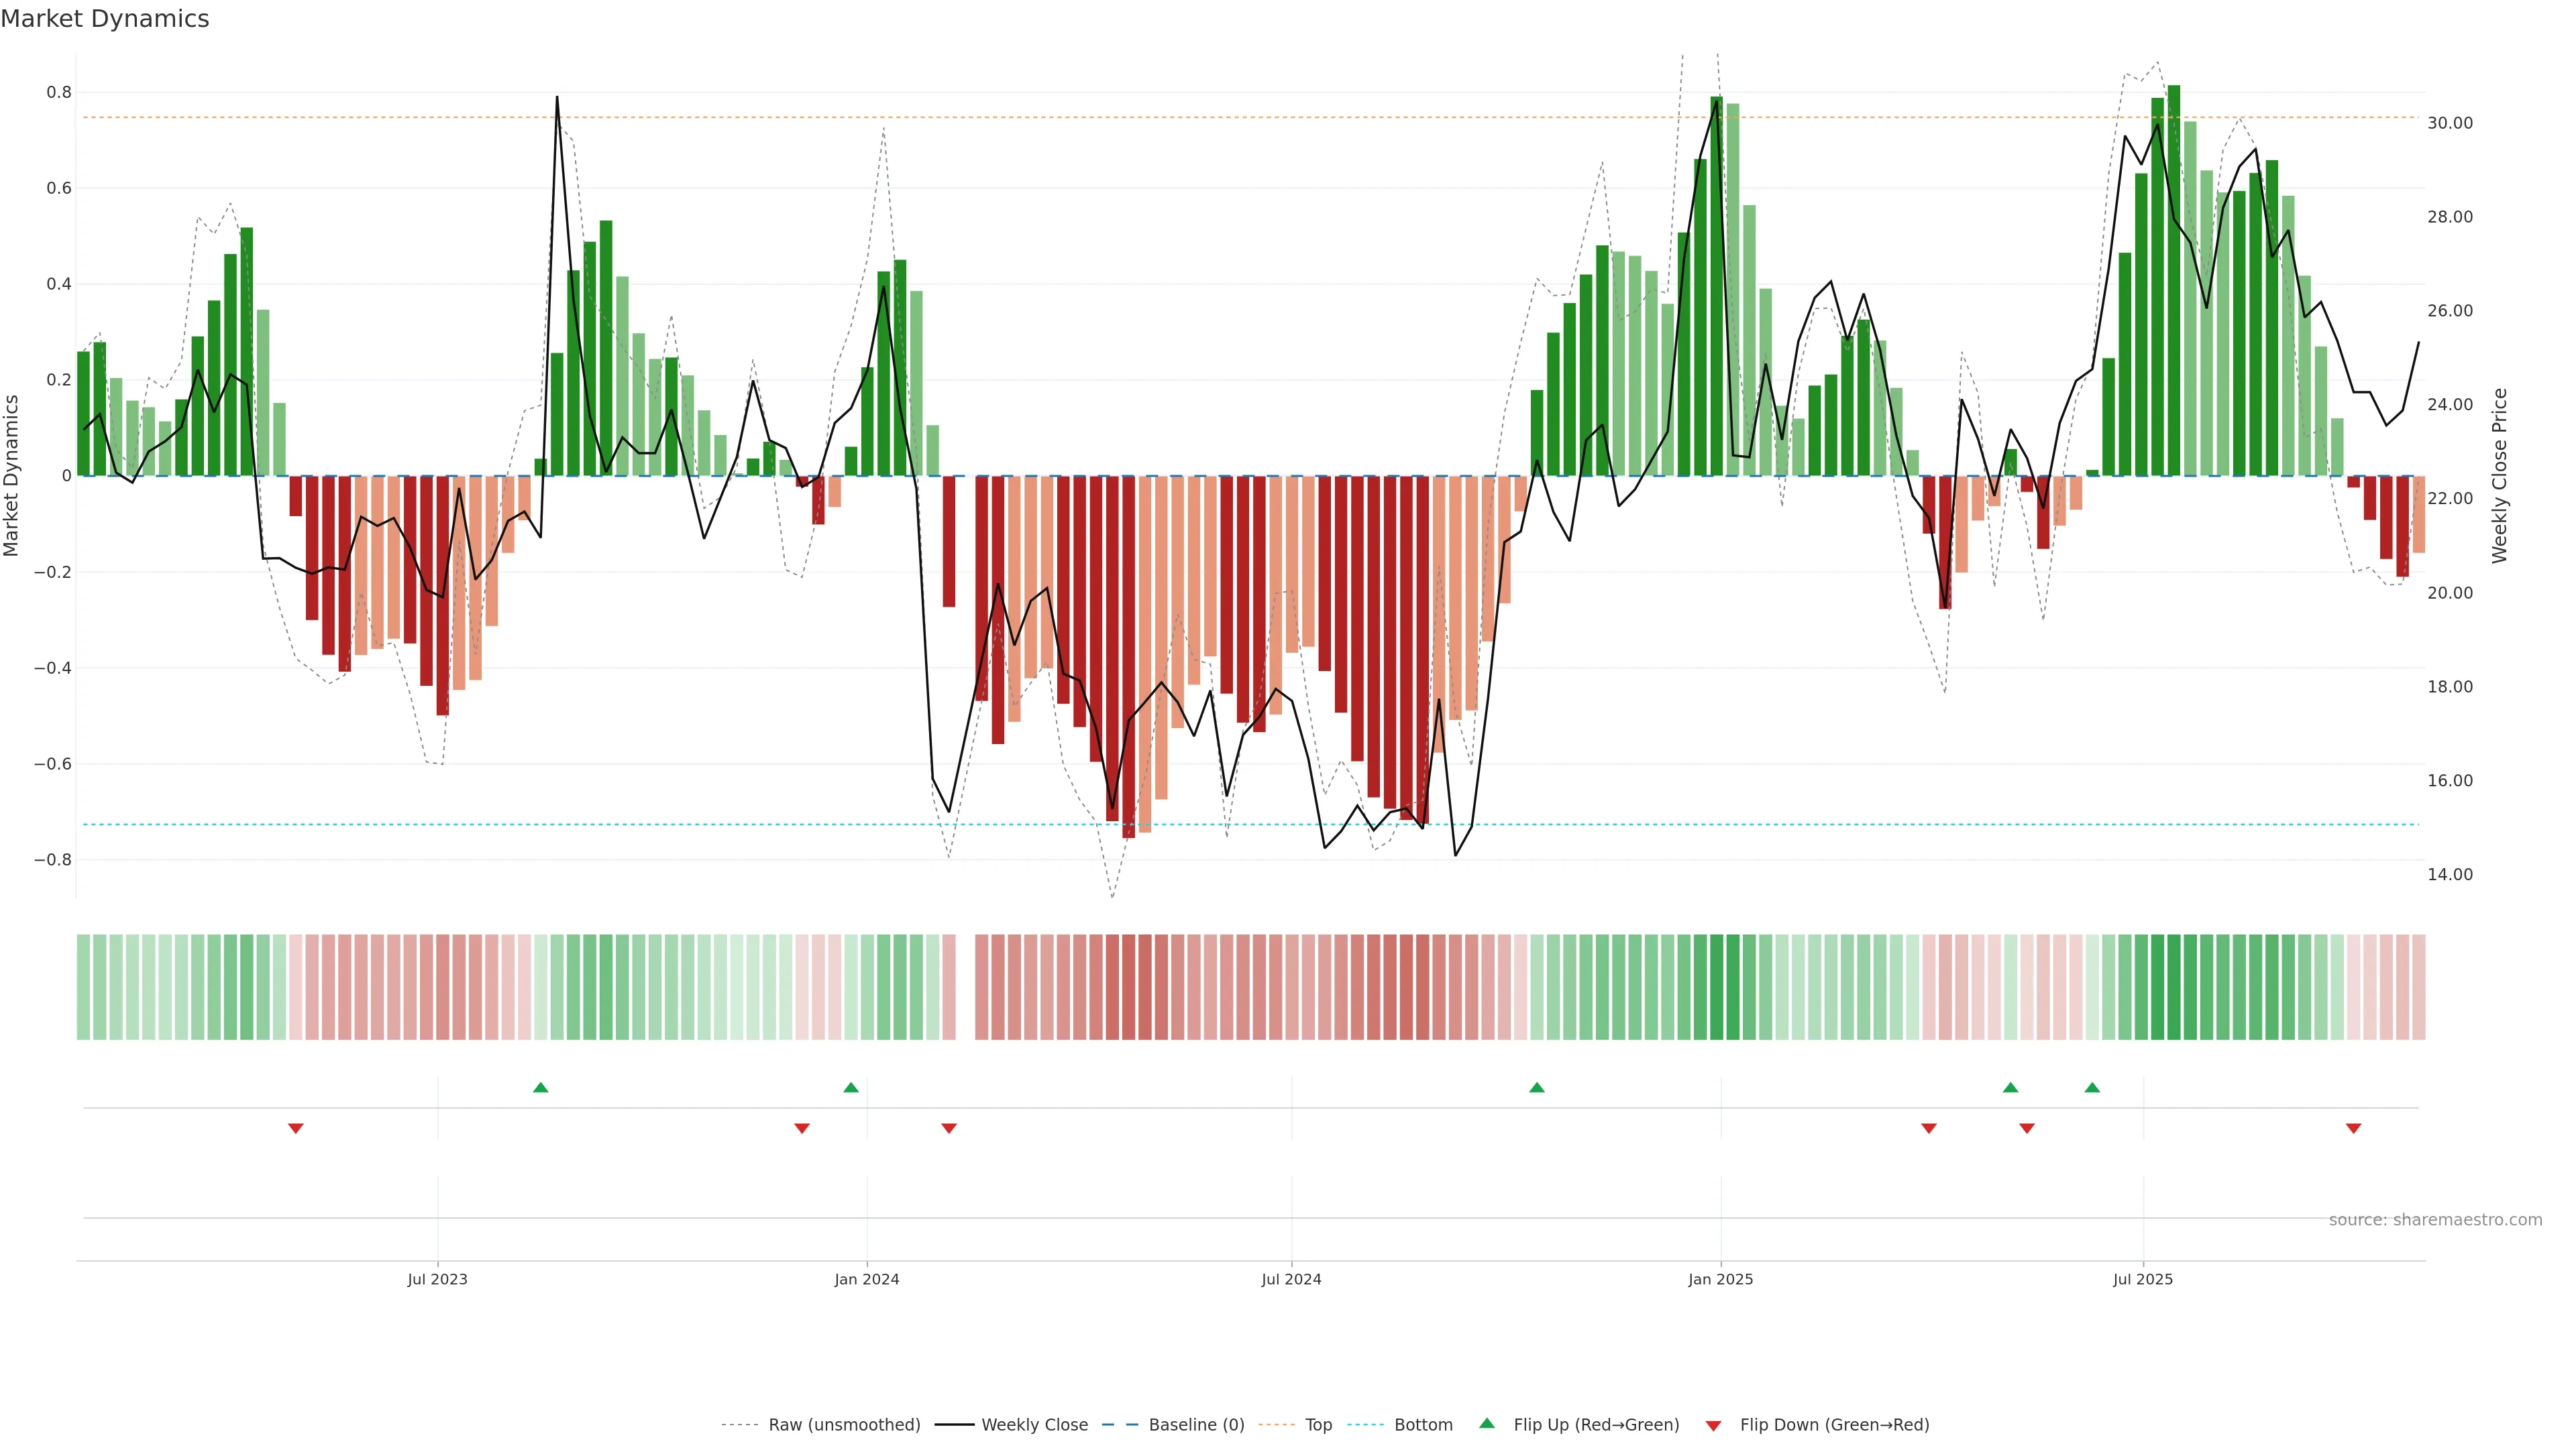Click the green flip-up marker just before Jan 2024
Screen dimensions: 2576x1448
pyautogui.click(x=851, y=1087)
